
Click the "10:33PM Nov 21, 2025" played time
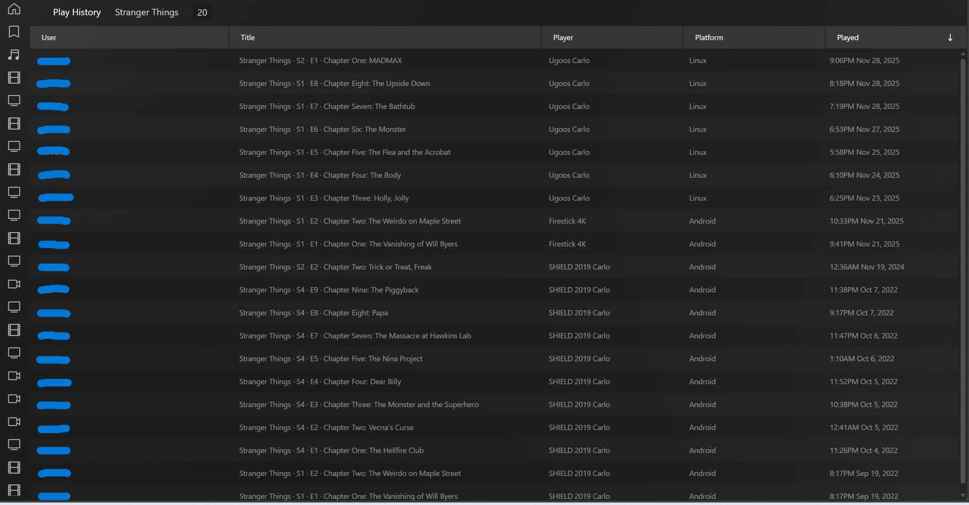(867, 221)
